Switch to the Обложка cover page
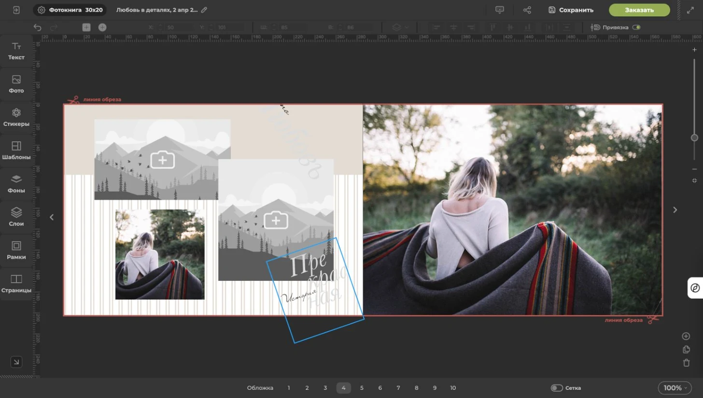 click(x=260, y=388)
